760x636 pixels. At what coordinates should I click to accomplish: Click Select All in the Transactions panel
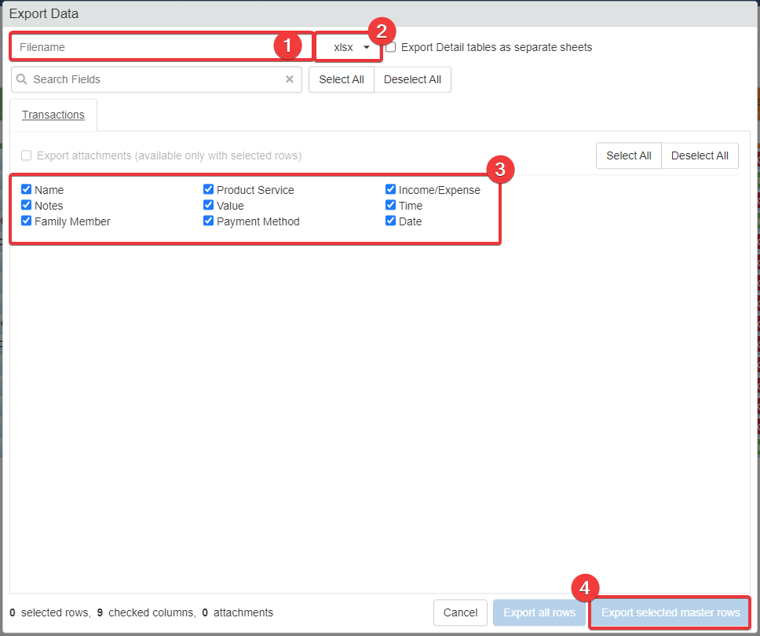click(628, 155)
